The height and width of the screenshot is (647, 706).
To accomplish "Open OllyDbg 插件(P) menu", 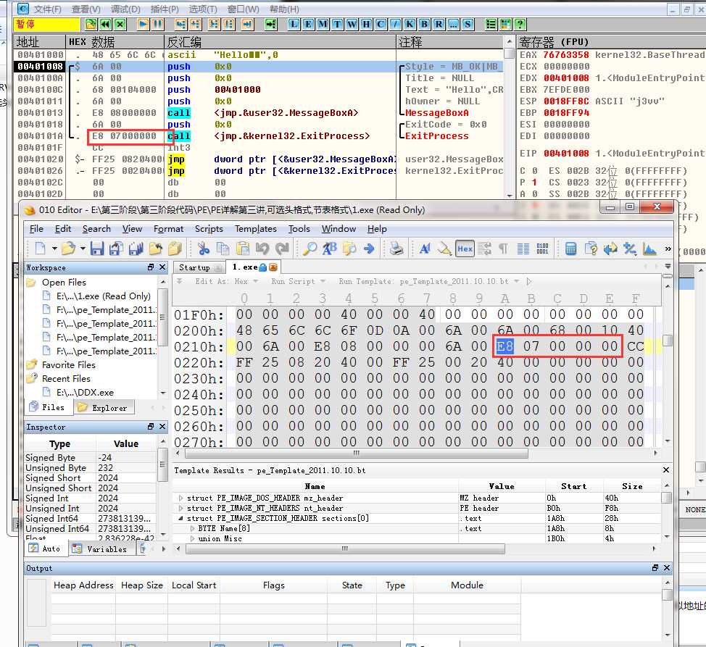I will tap(165, 9).
